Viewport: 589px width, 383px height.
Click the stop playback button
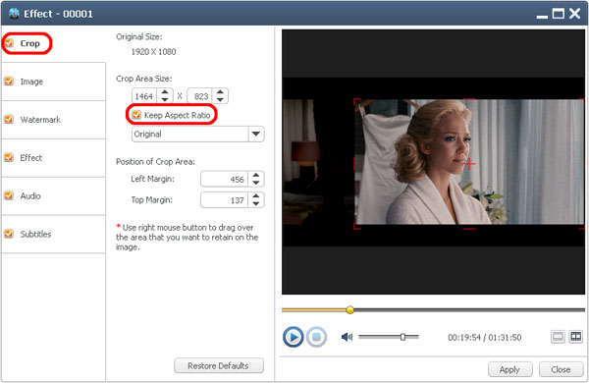[316, 337]
